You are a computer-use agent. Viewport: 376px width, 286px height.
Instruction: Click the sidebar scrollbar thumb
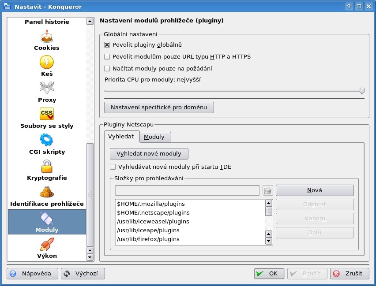[x=90, y=195]
